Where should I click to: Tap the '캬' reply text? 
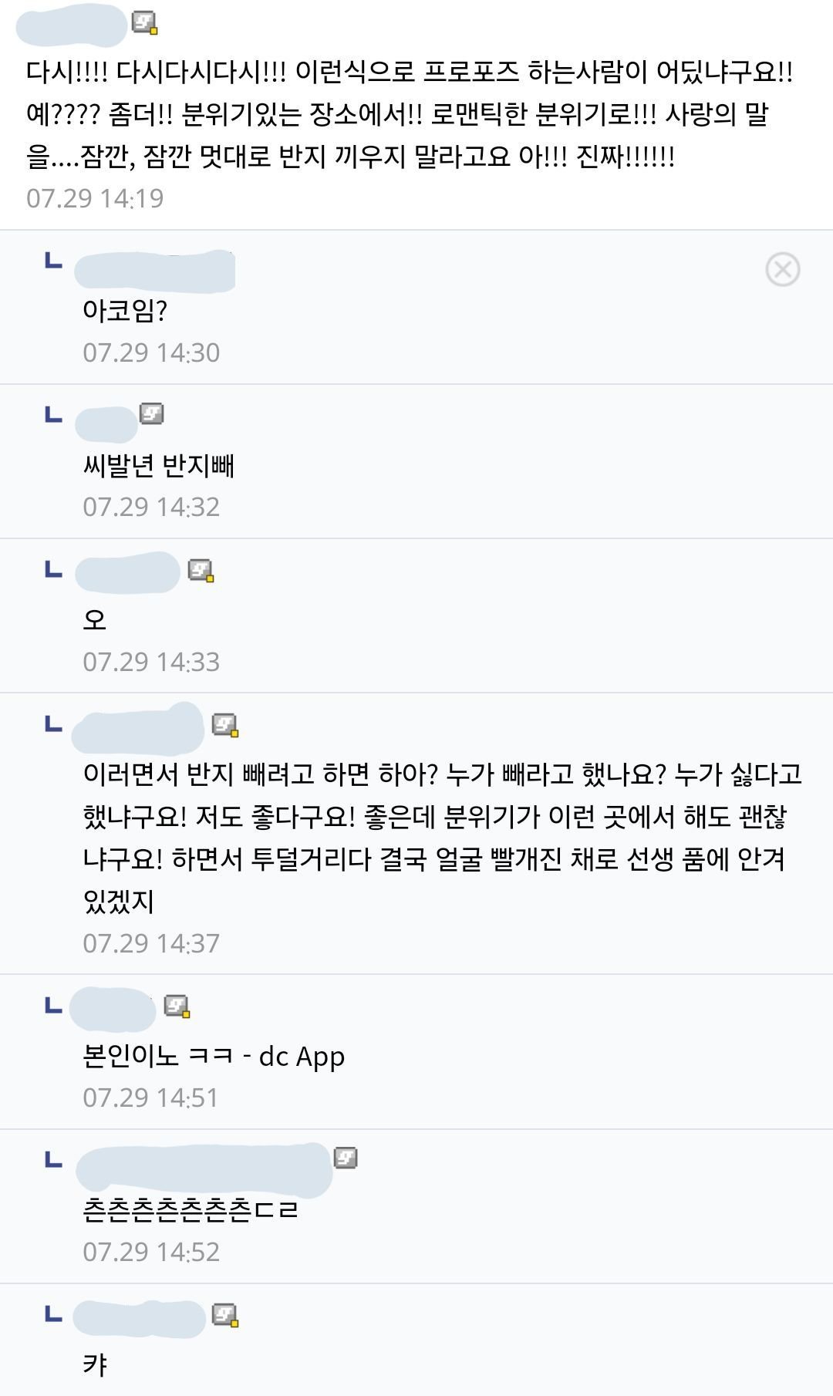pos(95,1364)
